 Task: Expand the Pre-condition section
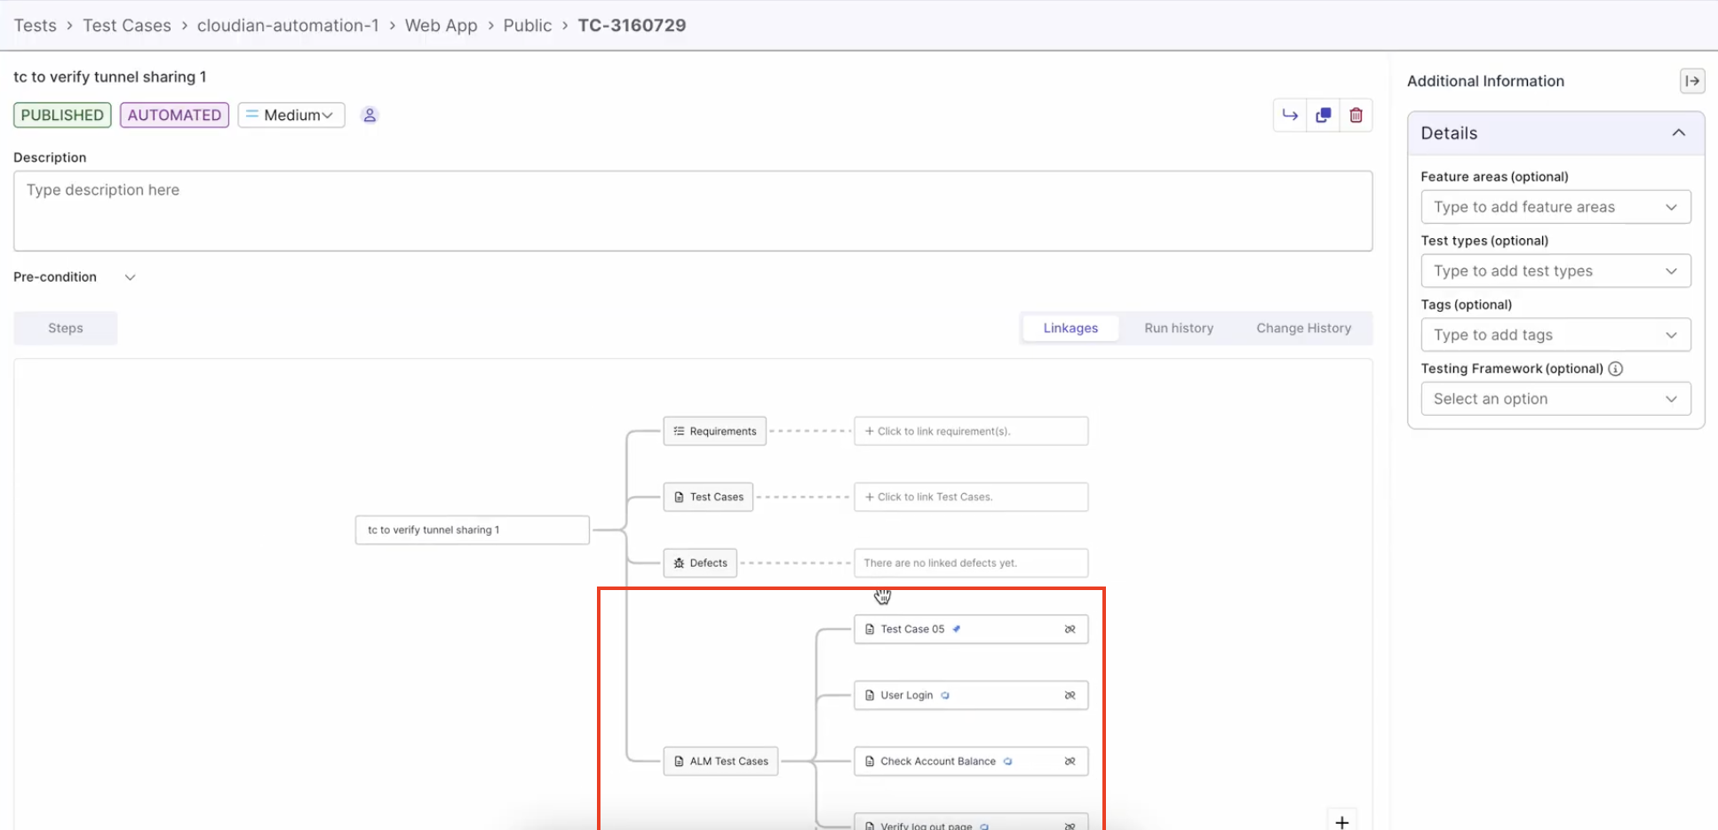(130, 277)
